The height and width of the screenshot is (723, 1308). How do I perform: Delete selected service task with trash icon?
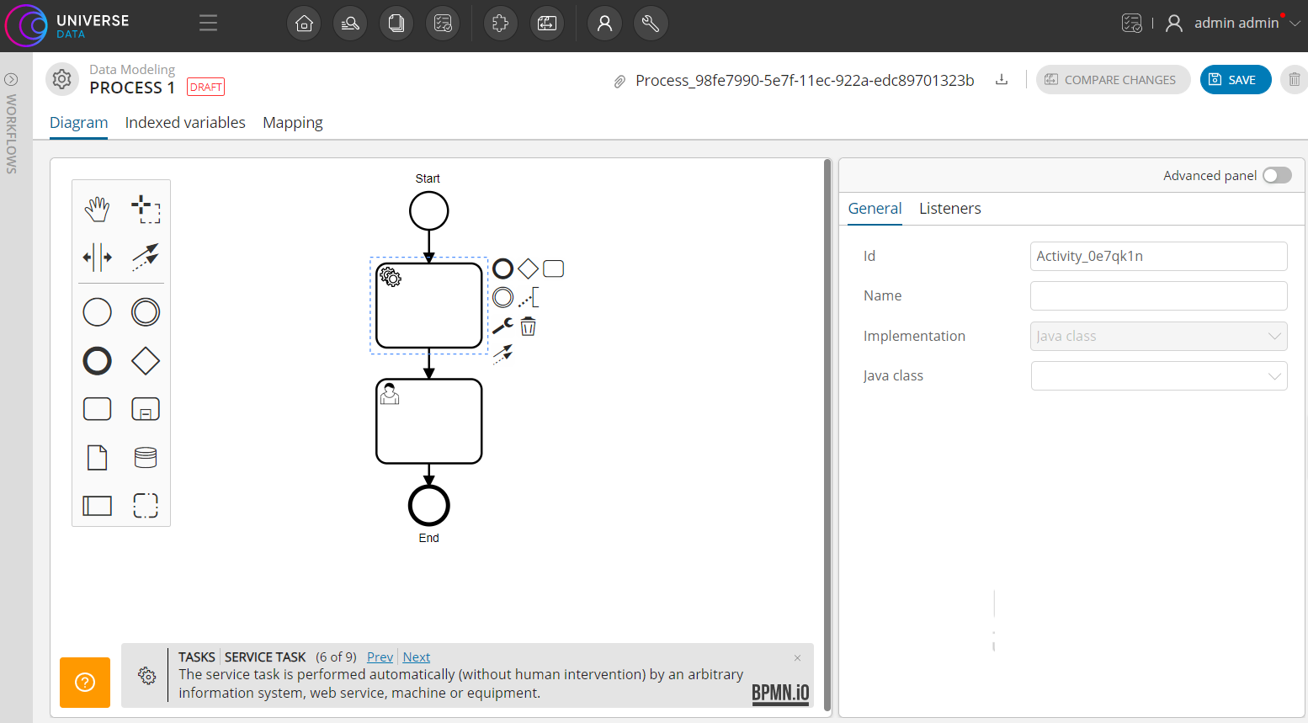[x=528, y=326]
